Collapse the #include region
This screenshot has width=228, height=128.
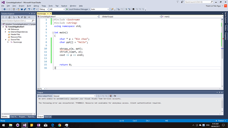tap(53, 20)
